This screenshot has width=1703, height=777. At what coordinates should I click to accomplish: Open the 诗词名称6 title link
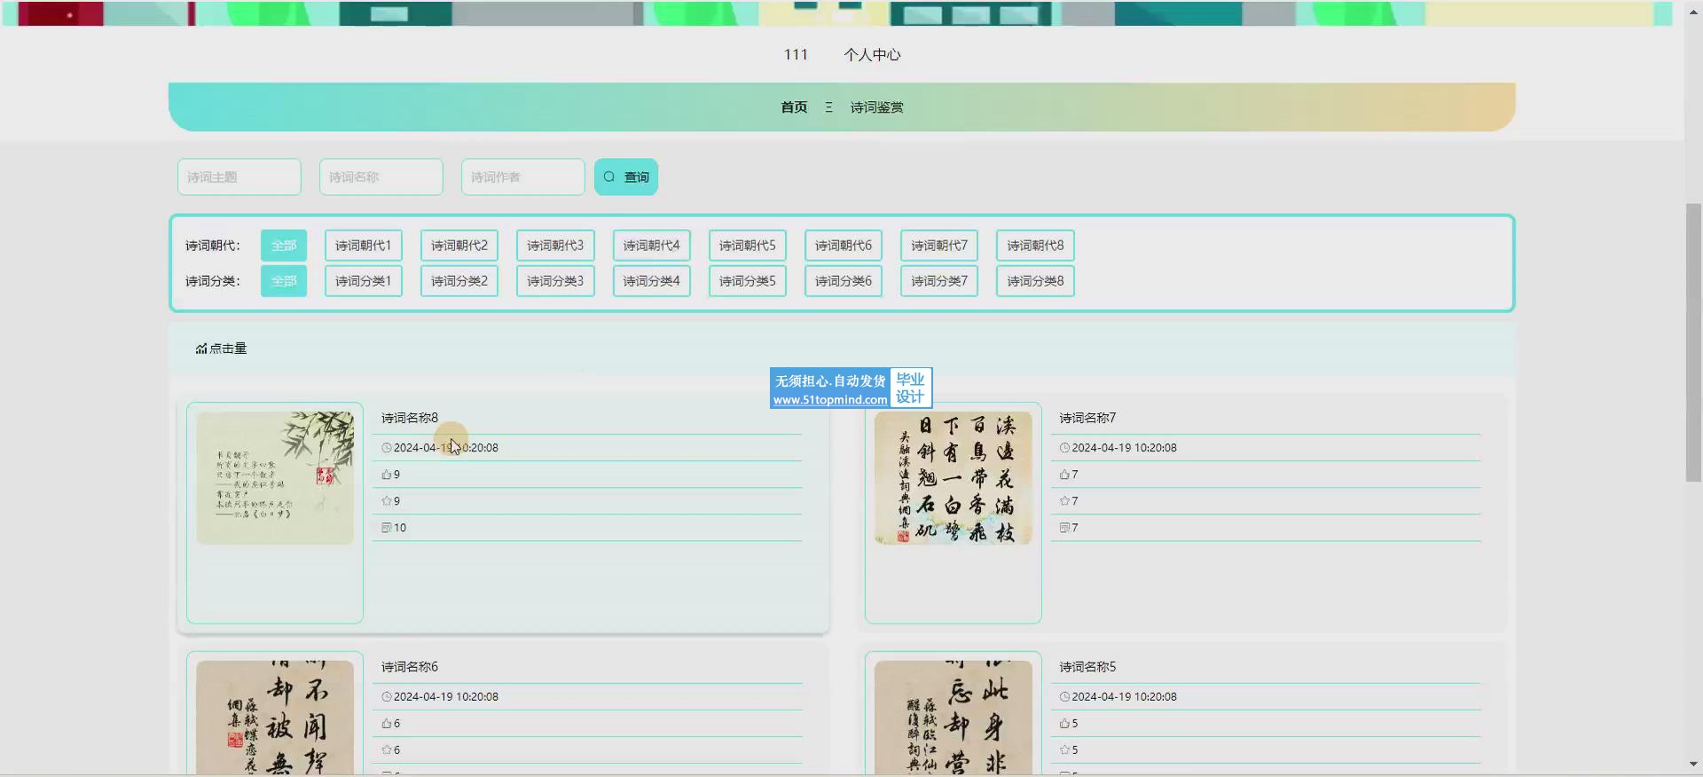click(410, 667)
